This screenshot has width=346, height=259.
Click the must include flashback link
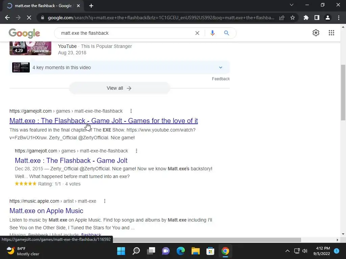pyautogui.click(x=91, y=235)
